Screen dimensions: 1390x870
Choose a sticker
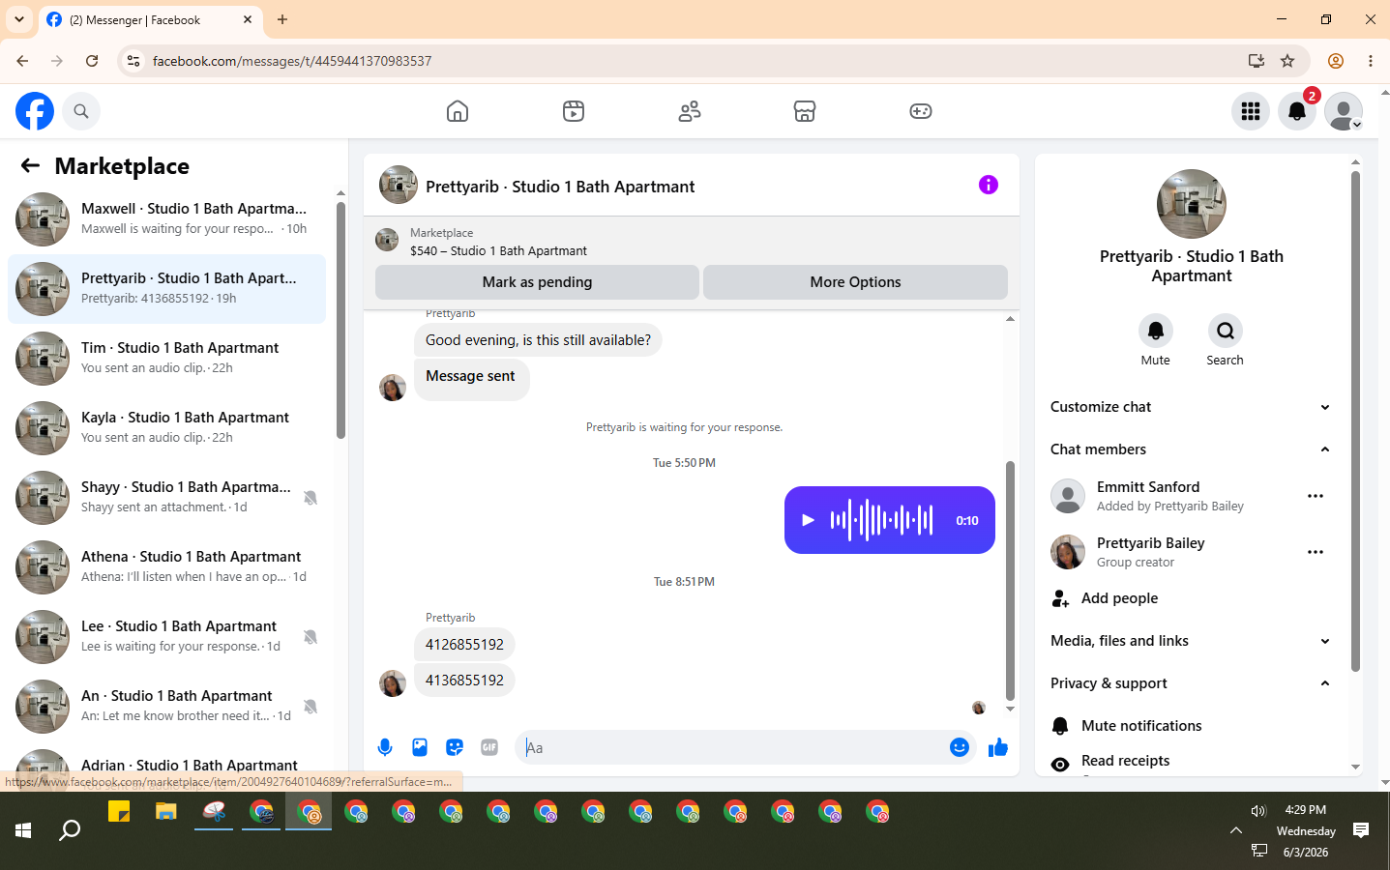tap(455, 747)
